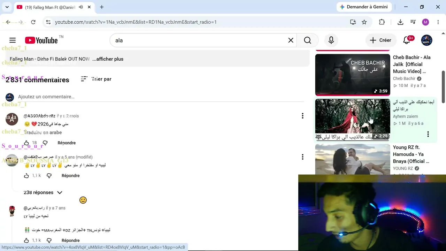446x251 pixels.
Task: Open a new browser tab
Action: tap(102, 7)
